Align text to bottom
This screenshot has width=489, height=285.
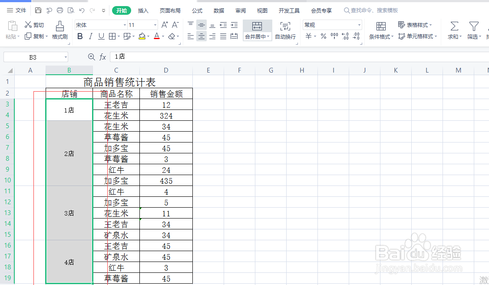tap(212, 25)
